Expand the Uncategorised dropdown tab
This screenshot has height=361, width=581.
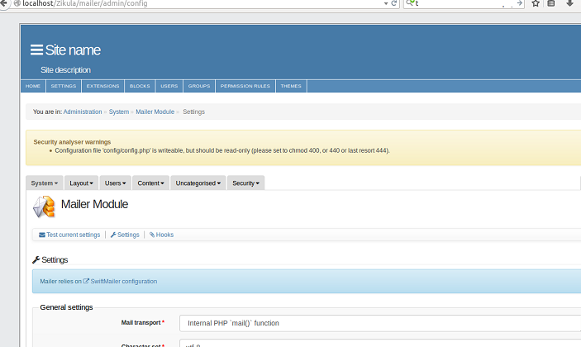[x=198, y=183]
